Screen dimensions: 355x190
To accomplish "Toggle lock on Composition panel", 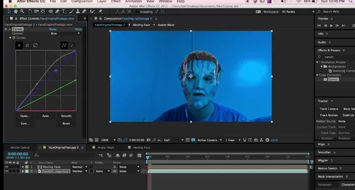I will pos(100,19).
